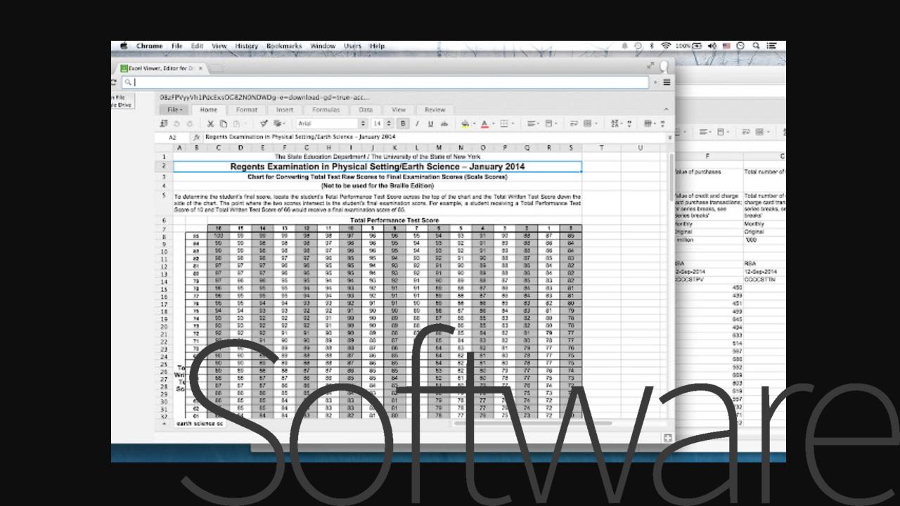Pick the font color A swatch

(x=484, y=124)
